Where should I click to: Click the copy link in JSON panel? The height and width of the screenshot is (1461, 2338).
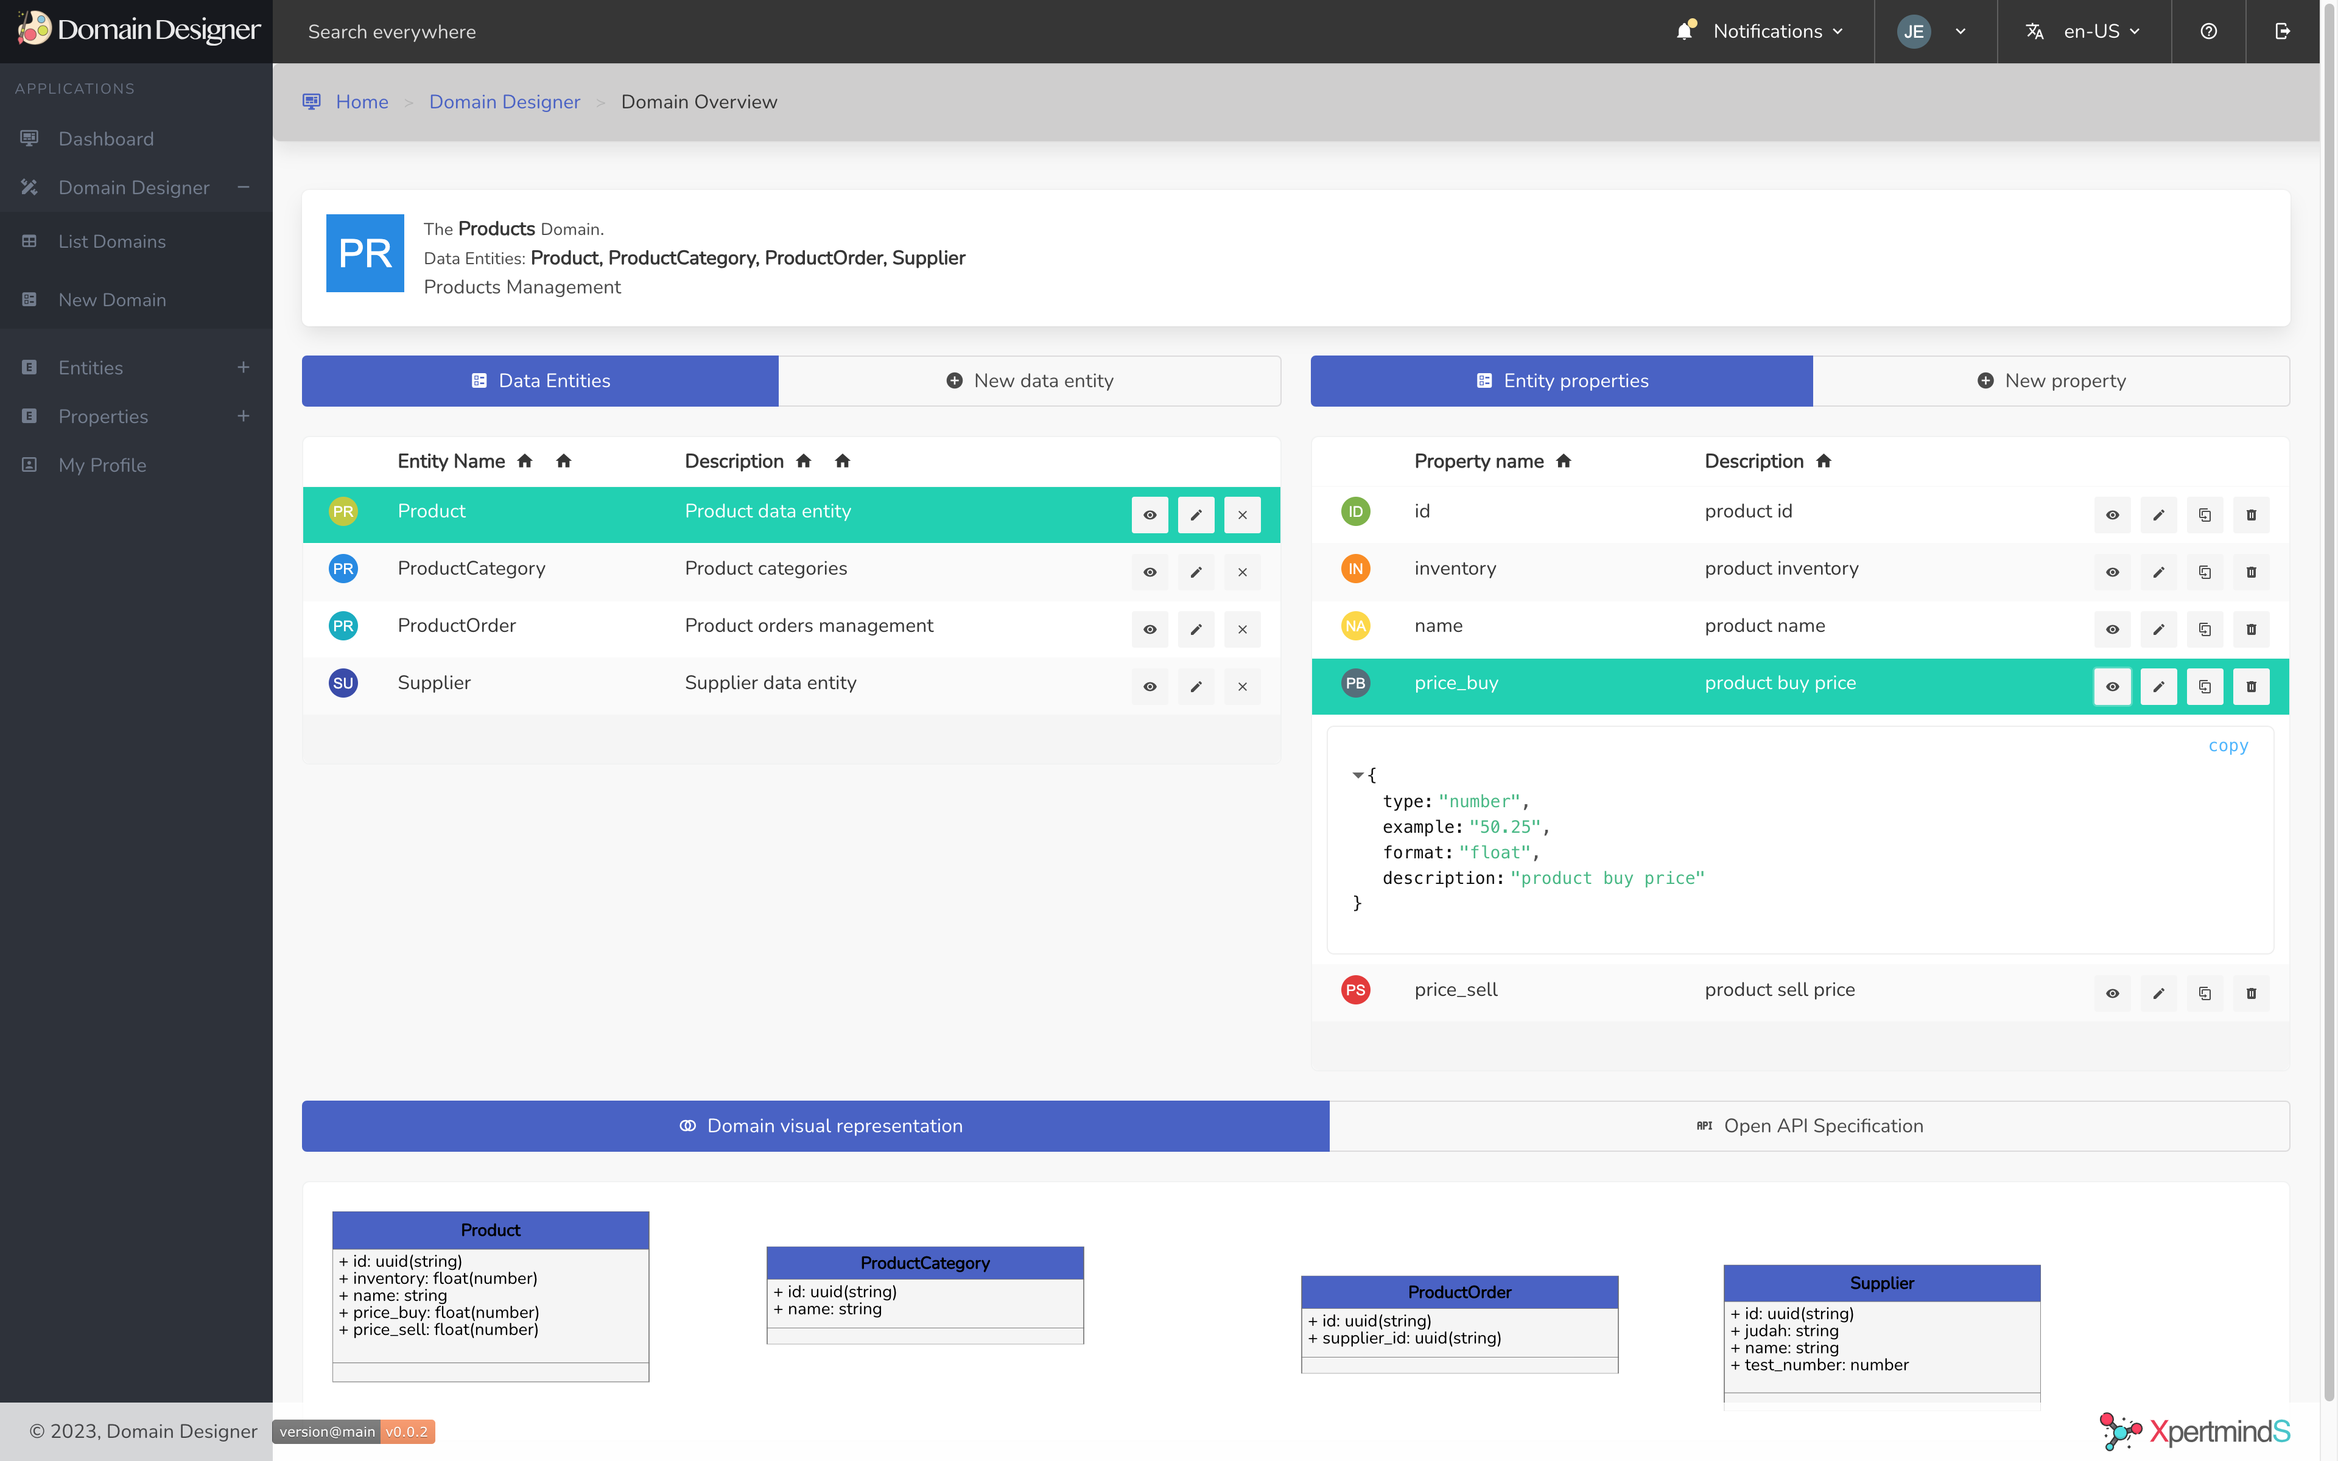click(x=2228, y=745)
